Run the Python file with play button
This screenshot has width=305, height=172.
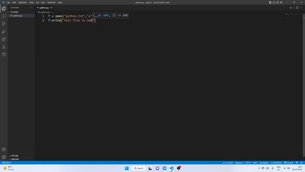pos(291,8)
